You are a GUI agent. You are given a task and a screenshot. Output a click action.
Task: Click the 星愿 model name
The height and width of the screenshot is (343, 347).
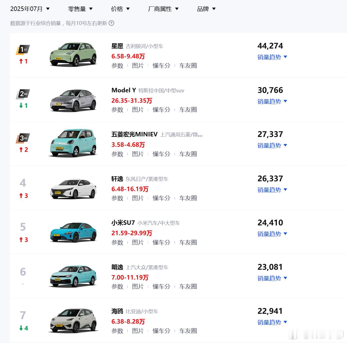tap(117, 46)
